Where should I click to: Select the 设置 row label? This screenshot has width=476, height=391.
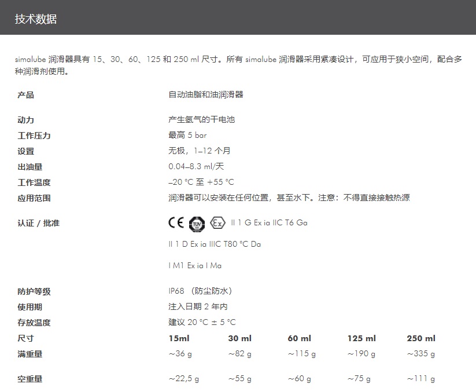pyautogui.click(x=26, y=151)
